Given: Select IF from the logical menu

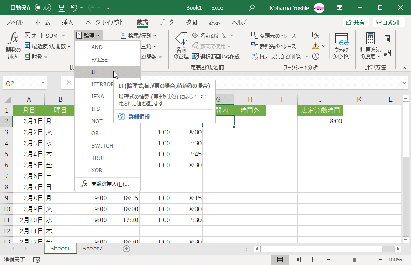Looking at the screenshot, I should 107,72.
